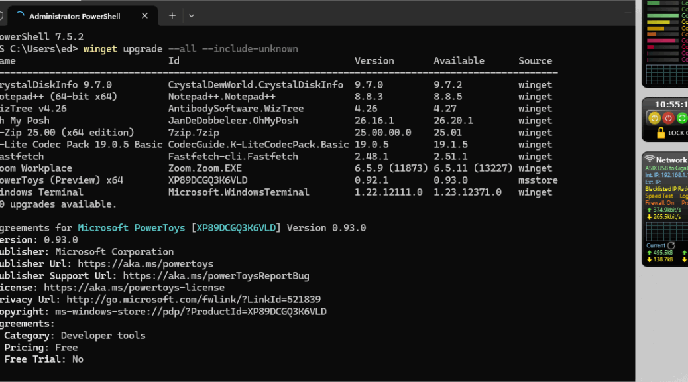This screenshot has width=688, height=382.
Task: Click CrystalDewWorld.CrystalDiskInfo package Id
Action: click(x=256, y=85)
